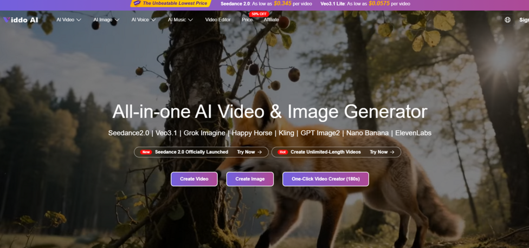
Task: Click the model list line starting with Seedance2.0
Action: pyautogui.click(x=270, y=133)
